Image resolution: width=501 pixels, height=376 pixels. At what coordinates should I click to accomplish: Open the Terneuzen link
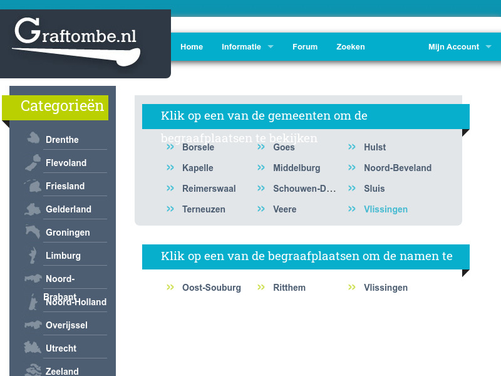click(204, 209)
